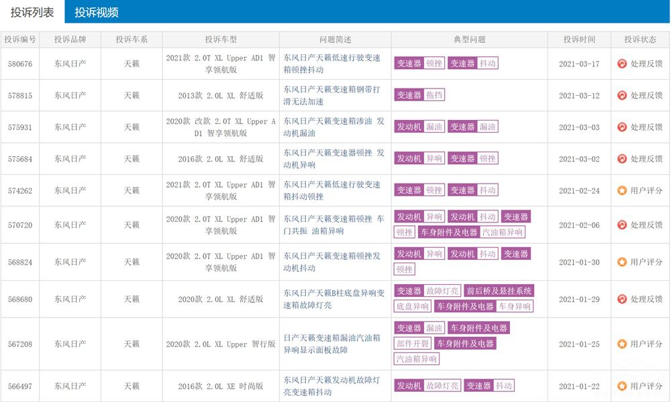Select the 处理反馈 icon in row 570720

(622, 224)
